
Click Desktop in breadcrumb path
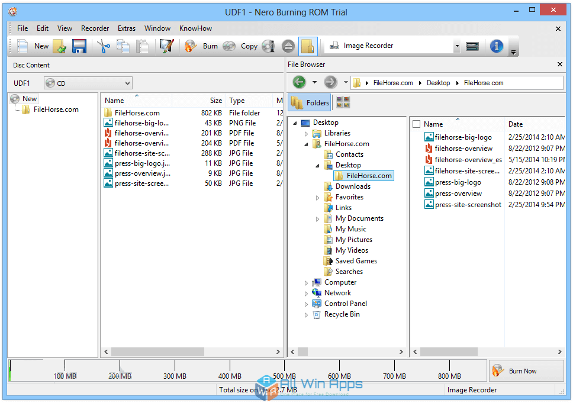click(x=438, y=83)
